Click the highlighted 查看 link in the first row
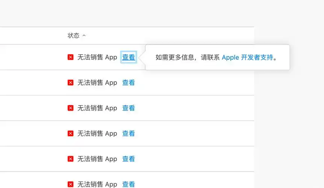 pos(129,57)
